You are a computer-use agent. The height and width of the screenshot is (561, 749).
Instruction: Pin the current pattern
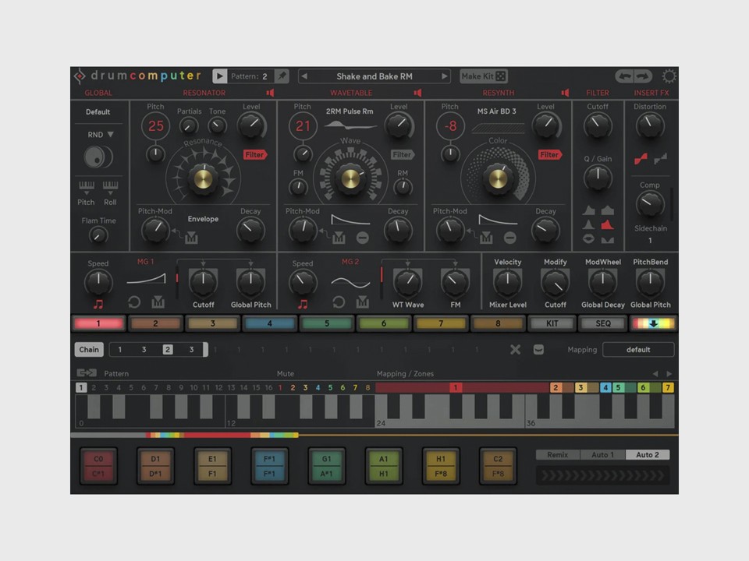click(x=282, y=76)
